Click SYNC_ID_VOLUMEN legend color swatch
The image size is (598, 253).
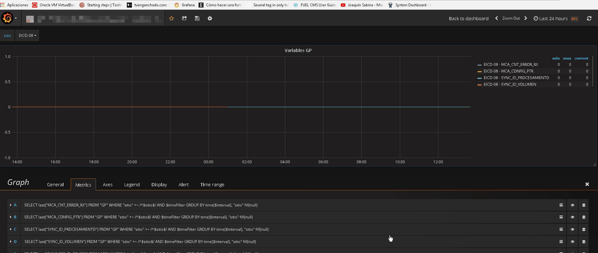[x=480, y=85]
